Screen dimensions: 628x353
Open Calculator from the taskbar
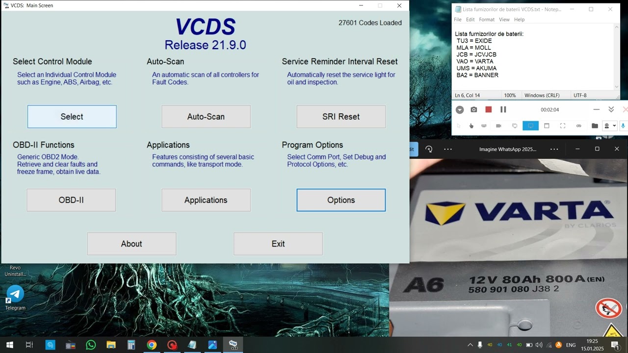[131, 345]
